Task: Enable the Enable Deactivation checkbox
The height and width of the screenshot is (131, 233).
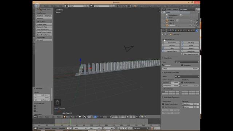Action: pos(163,104)
